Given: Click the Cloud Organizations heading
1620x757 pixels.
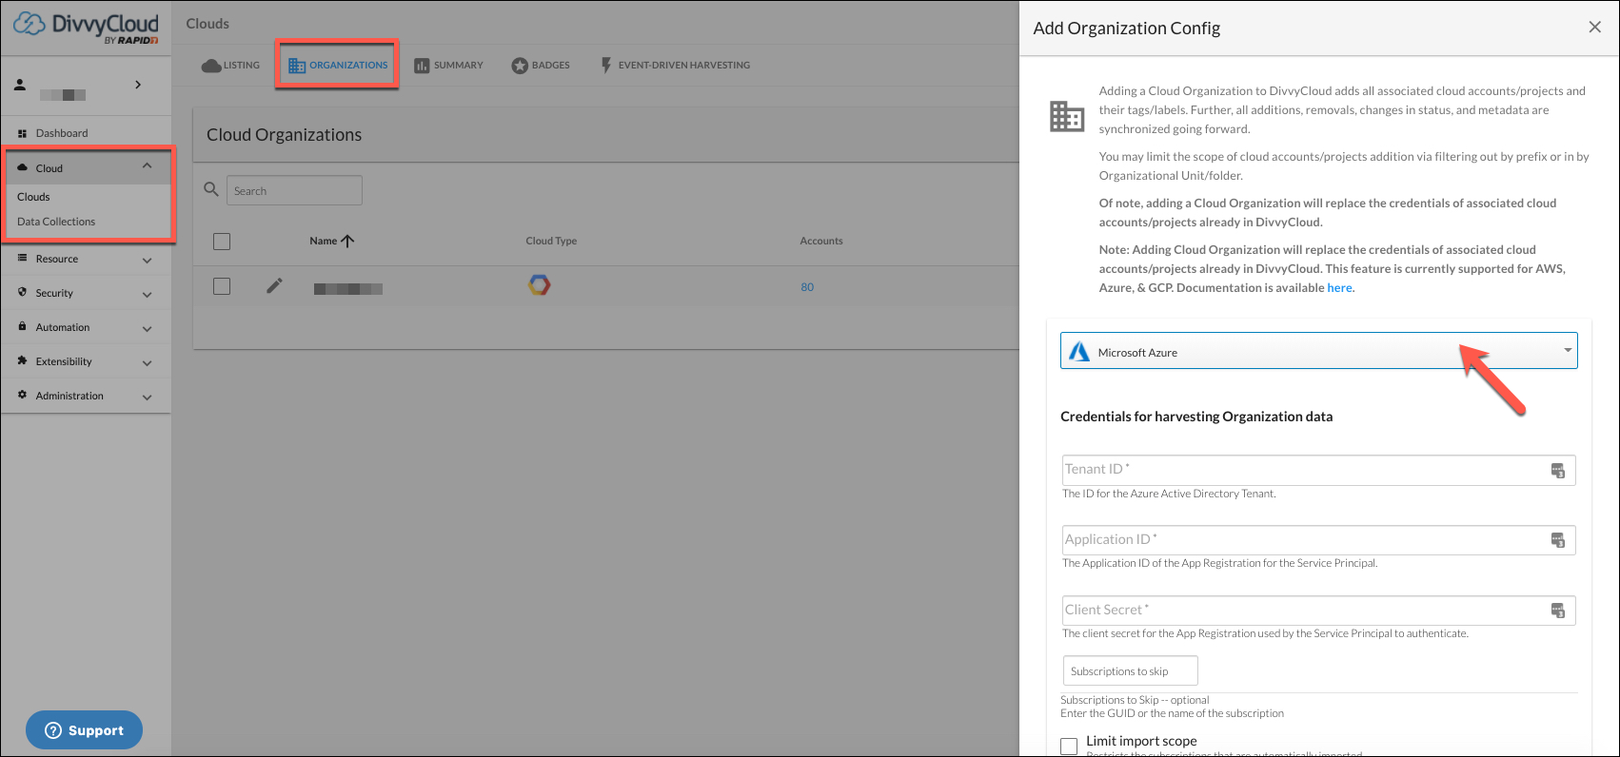Looking at the screenshot, I should [285, 135].
